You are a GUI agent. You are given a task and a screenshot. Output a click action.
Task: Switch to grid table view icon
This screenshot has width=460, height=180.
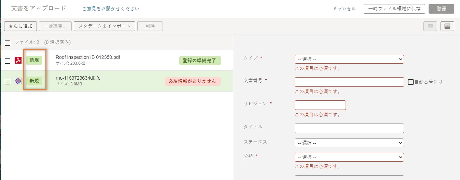pyautogui.click(x=447, y=26)
